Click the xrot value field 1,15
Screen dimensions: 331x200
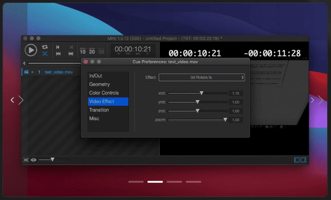click(x=235, y=93)
